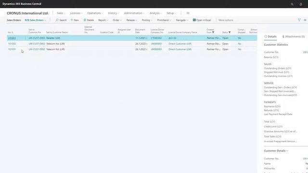
Task: Click the filter funnel on Created From column
Action: tap(213, 32)
